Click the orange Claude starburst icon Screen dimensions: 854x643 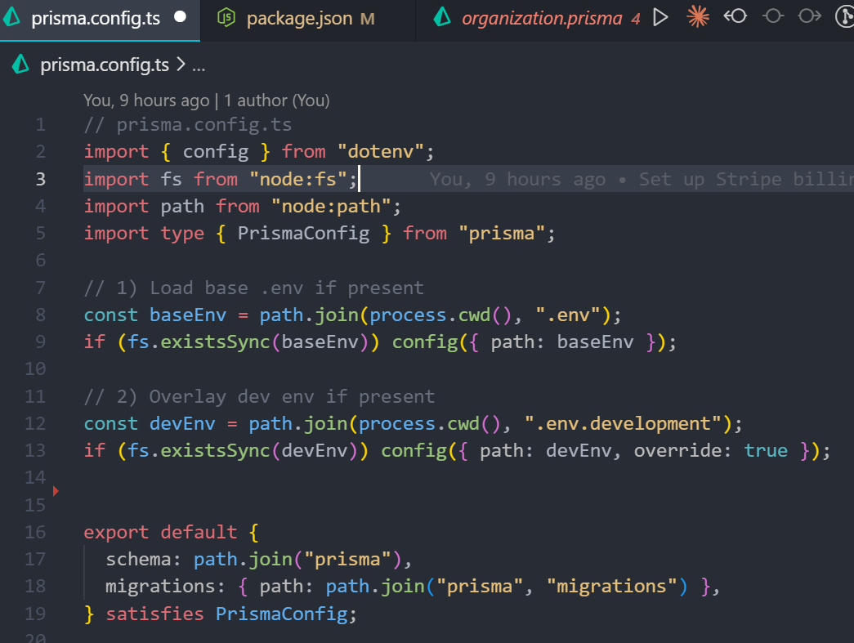point(698,17)
